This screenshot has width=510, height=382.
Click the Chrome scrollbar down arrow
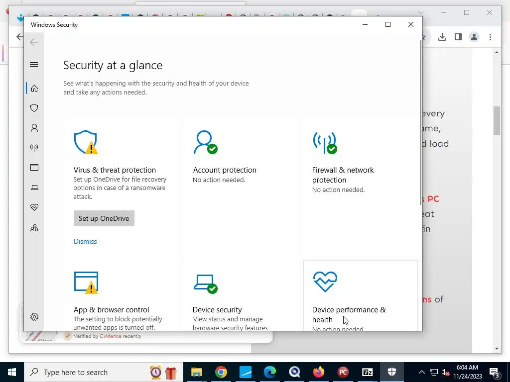click(497, 349)
